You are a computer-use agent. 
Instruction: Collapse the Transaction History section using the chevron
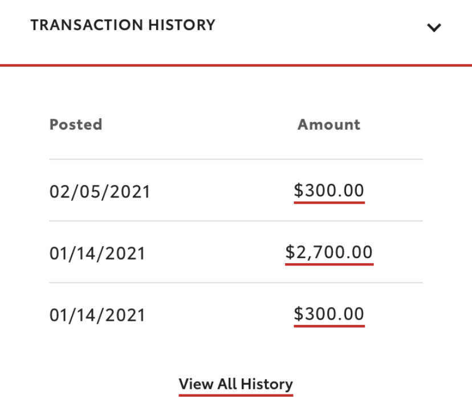click(434, 27)
